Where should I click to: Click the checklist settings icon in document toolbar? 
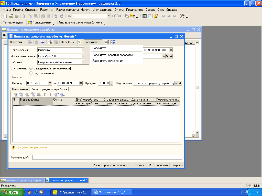pyautogui.click(x=113, y=42)
